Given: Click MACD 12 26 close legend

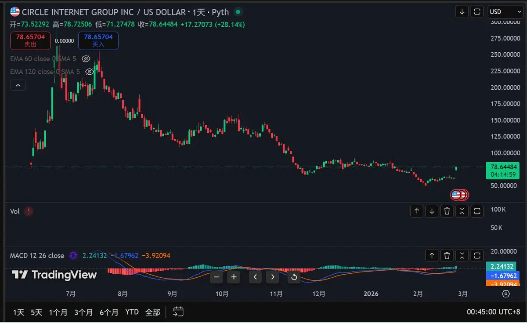Looking at the screenshot, I should (x=37, y=256).
